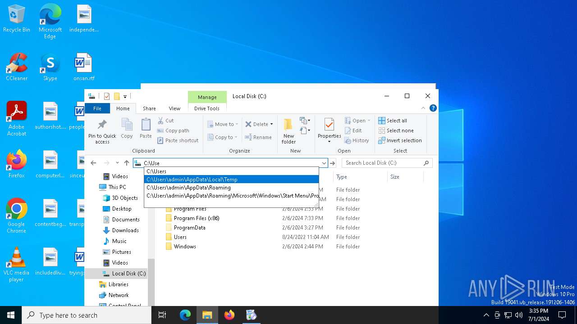
Task: Select Documents in navigation pane
Action: pyautogui.click(x=126, y=220)
